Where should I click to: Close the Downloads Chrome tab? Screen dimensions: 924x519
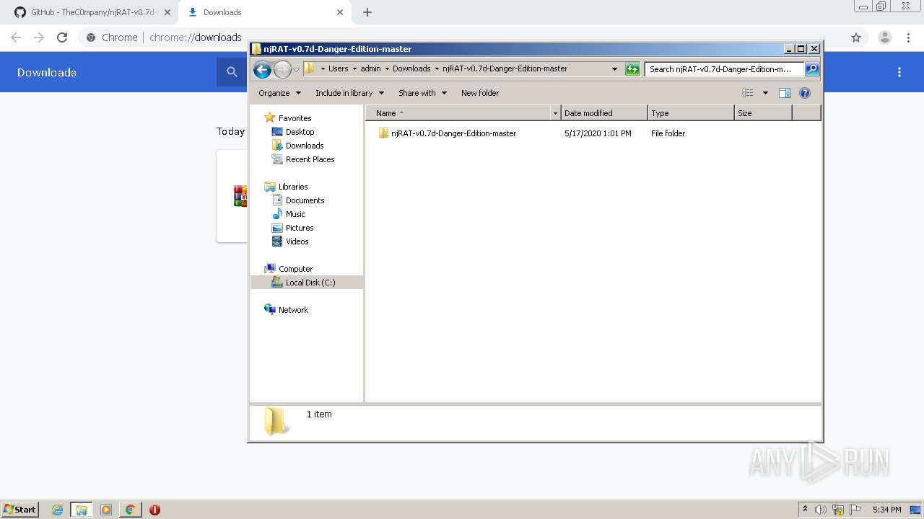pos(340,12)
